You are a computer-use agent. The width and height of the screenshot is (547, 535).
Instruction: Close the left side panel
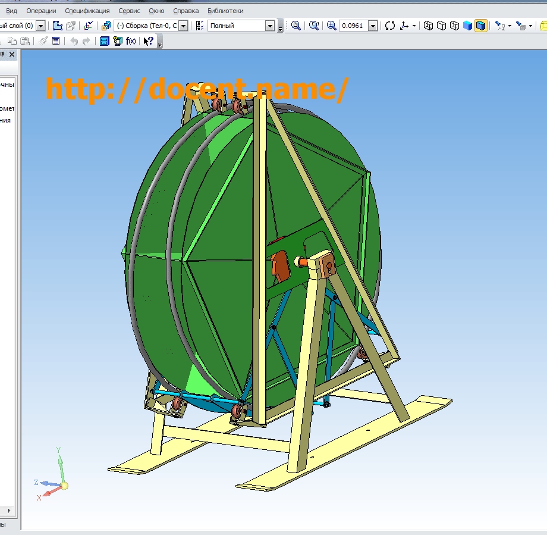click(x=12, y=54)
